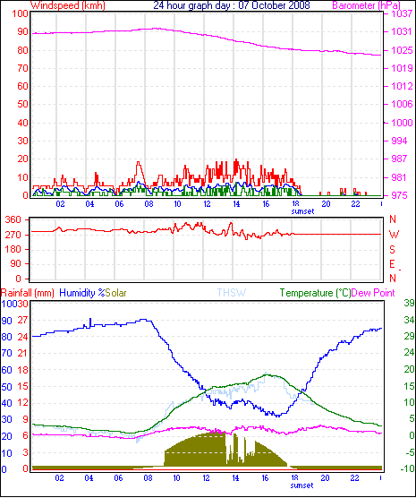Click the 'sunset' label under the bottom graph
Image resolution: width=416 pixels, height=498 pixels.
click(x=301, y=485)
